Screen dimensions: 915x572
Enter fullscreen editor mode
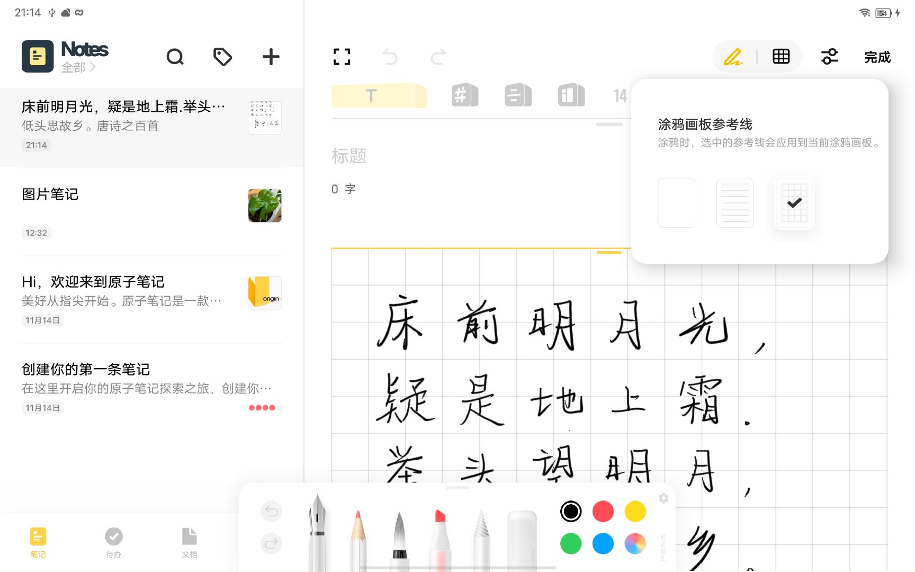pos(342,57)
